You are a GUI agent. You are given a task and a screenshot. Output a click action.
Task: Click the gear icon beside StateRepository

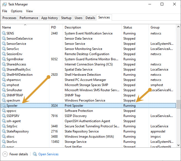[4, 131]
